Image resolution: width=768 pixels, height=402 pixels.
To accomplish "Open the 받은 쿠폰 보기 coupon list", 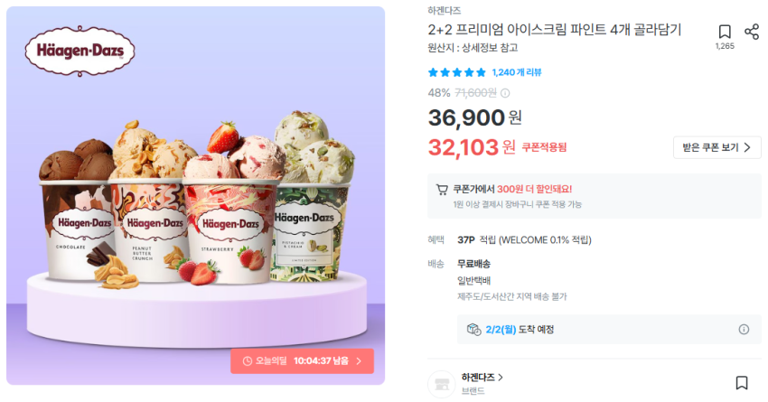I will pyautogui.click(x=717, y=147).
